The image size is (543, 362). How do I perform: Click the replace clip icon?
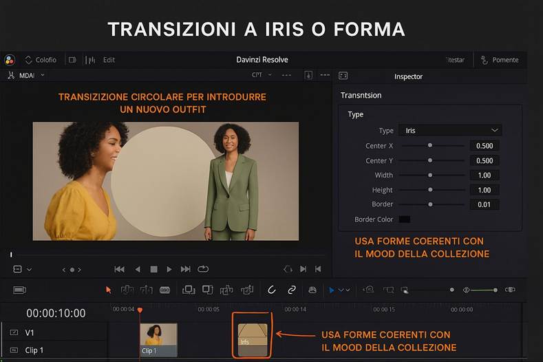[226, 290]
